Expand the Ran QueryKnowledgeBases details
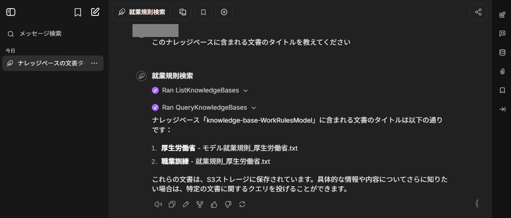The width and height of the screenshot is (511, 218). tap(204, 107)
